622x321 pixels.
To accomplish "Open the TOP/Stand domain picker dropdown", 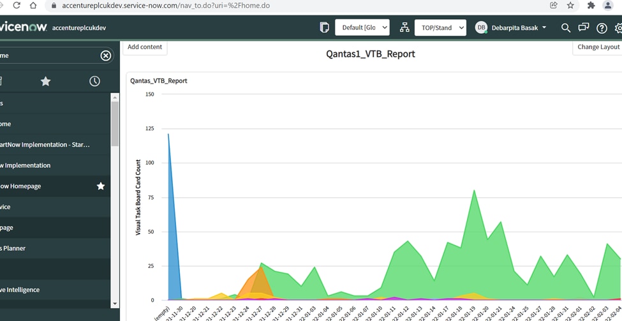I will (440, 28).
